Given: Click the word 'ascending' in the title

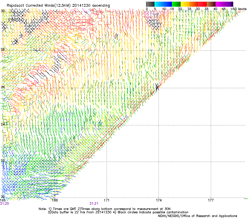Looking at the screenshot, I should pos(101,6).
